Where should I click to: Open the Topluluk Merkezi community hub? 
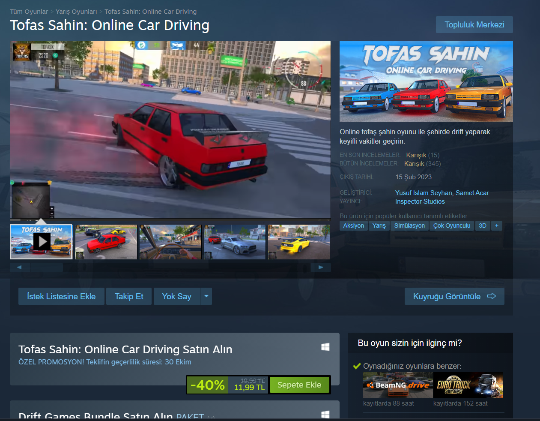tap(474, 25)
